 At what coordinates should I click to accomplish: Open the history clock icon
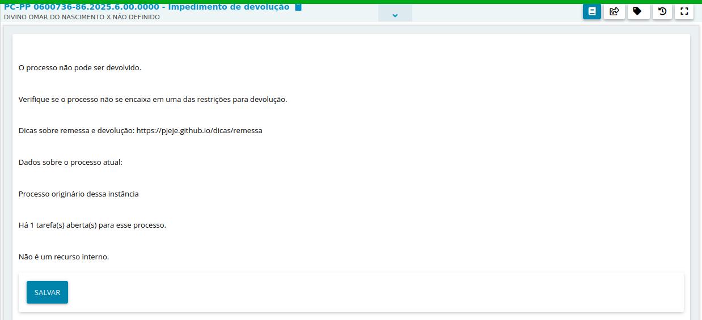pos(662,11)
